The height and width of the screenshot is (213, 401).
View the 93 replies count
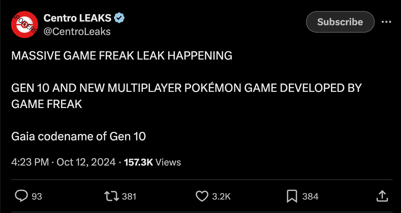pyautogui.click(x=36, y=196)
